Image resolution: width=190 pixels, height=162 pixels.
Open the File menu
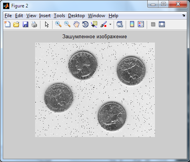[8, 16]
